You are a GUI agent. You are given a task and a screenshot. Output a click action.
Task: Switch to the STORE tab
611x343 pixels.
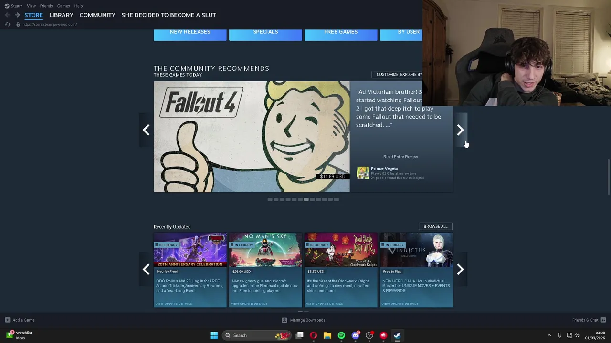[x=33, y=15]
